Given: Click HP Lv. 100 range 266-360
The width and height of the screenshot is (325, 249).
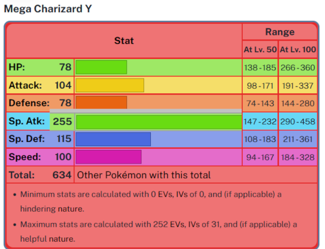Looking at the screenshot, I should coord(298,68).
